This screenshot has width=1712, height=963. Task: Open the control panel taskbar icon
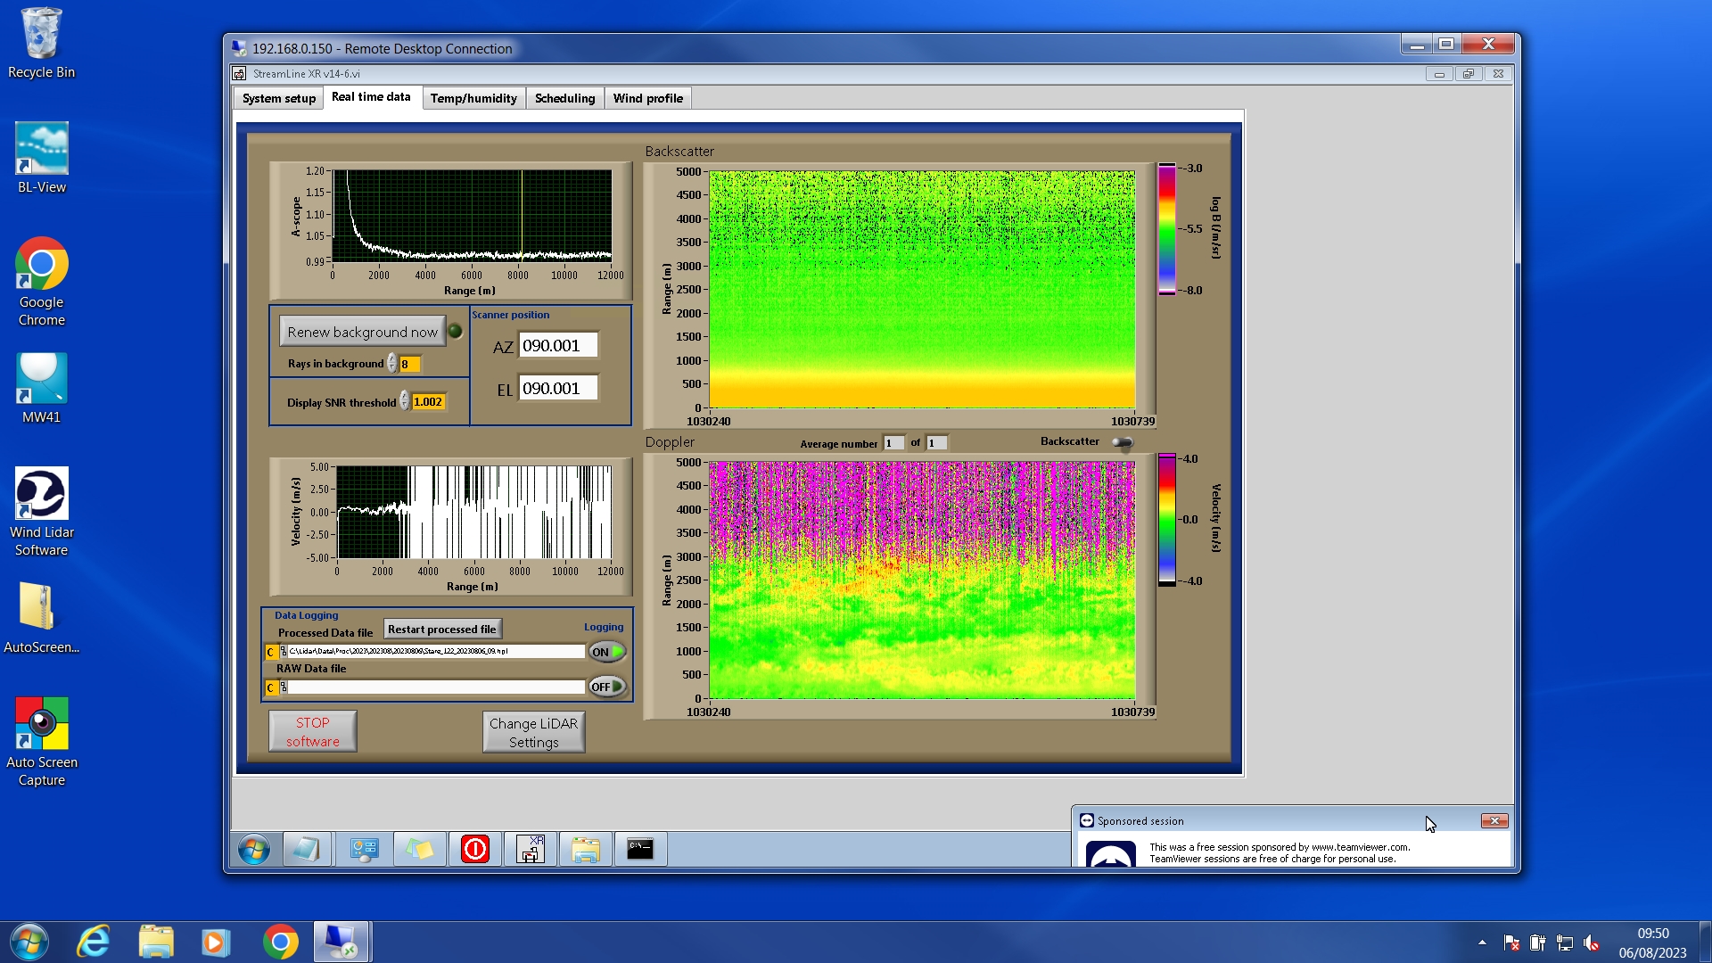(364, 849)
